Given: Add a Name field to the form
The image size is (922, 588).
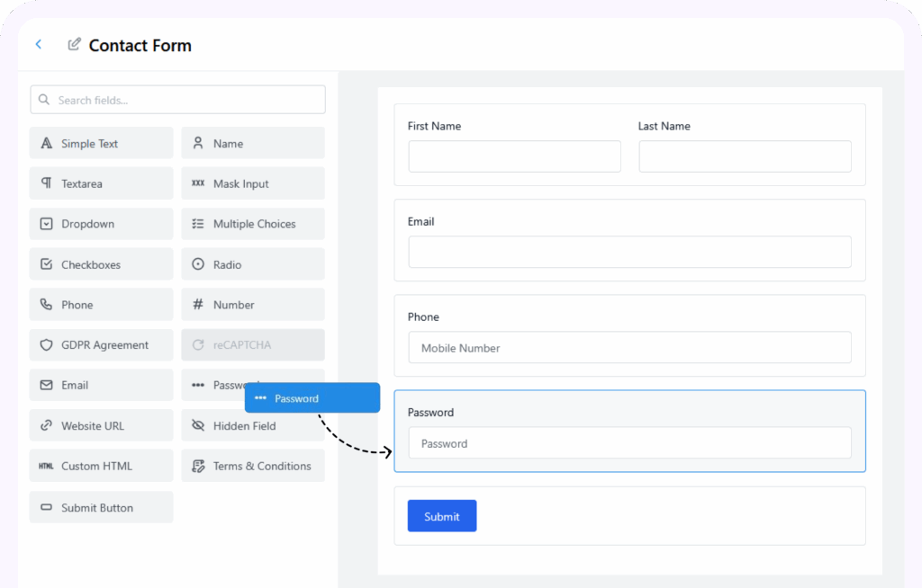Looking at the screenshot, I should [253, 142].
